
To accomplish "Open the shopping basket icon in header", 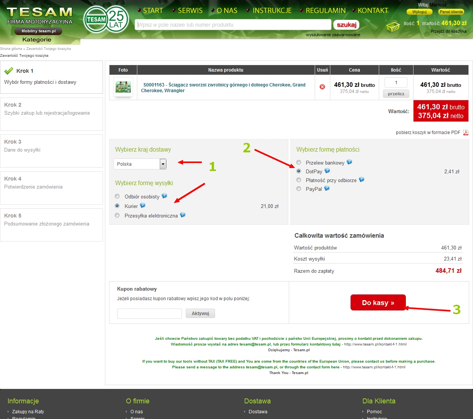I will click(x=393, y=27).
